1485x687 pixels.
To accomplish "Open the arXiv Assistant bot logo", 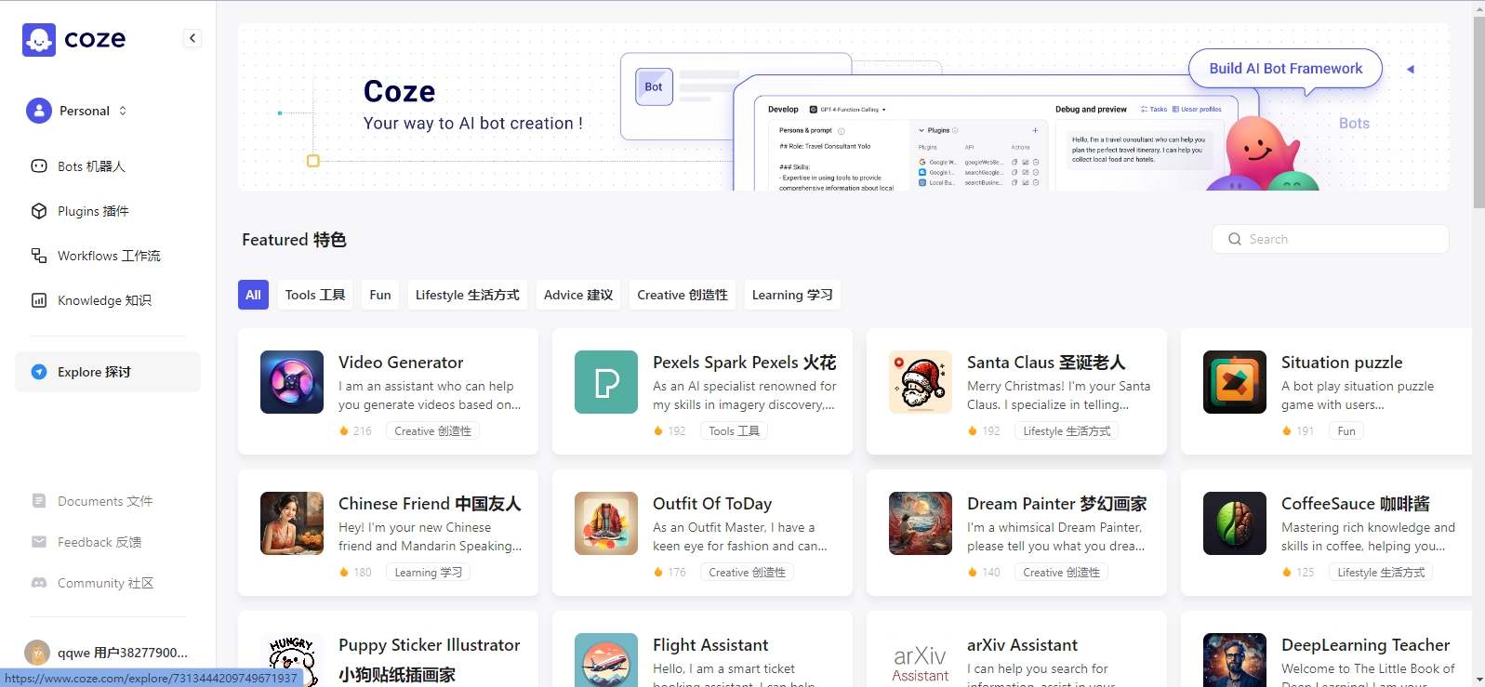I will 921,660.
